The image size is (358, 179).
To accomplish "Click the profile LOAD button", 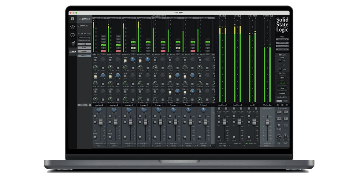I will click(84, 47).
